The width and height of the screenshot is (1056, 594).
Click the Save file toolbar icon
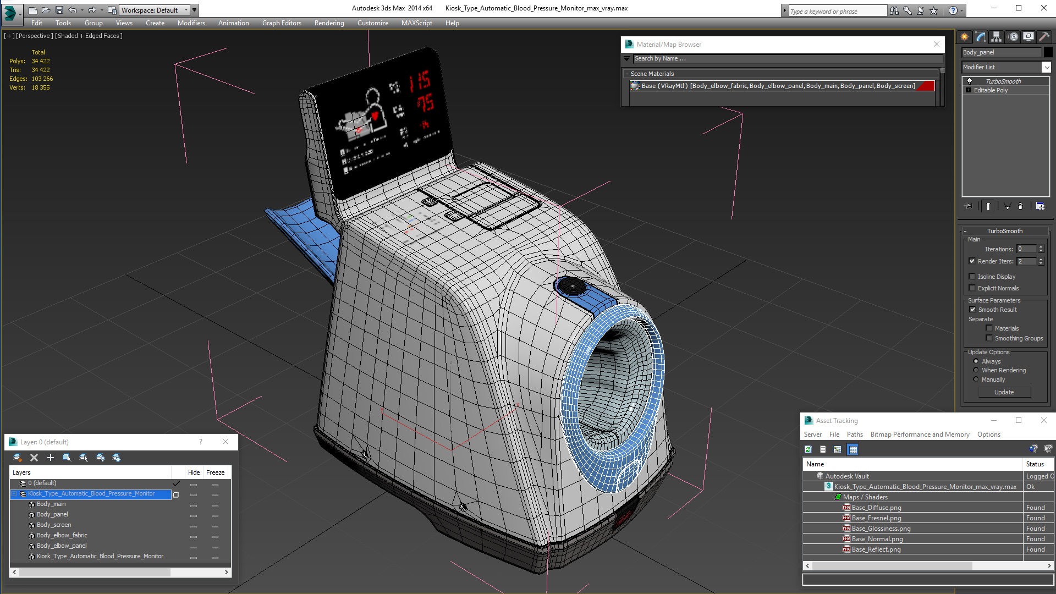pos(59,10)
